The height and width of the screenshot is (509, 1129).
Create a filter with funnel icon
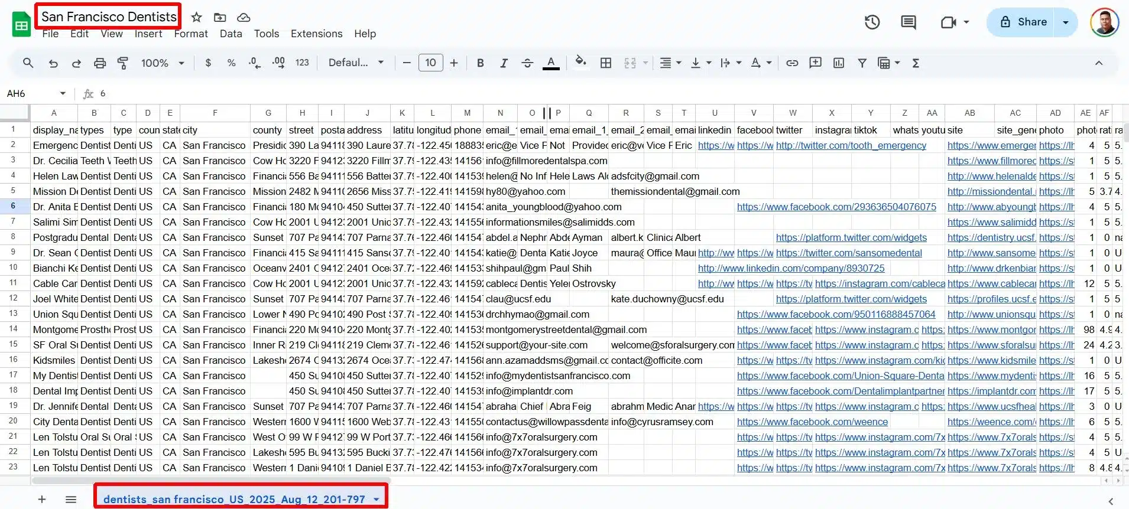[862, 63]
